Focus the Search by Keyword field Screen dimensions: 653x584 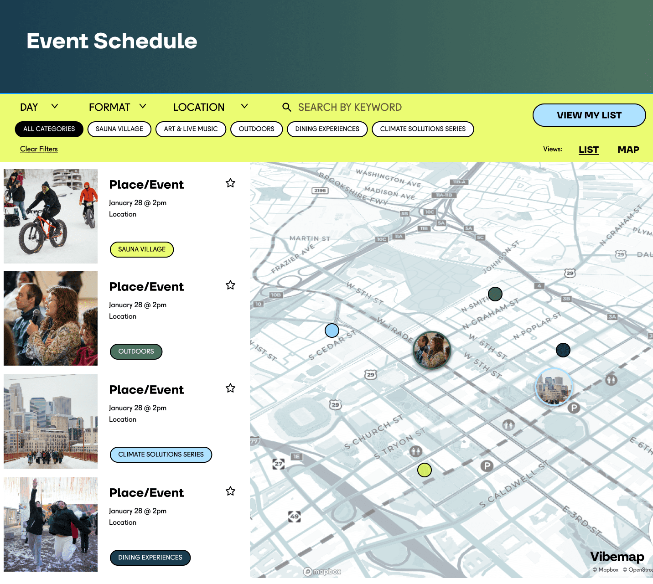point(350,107)
